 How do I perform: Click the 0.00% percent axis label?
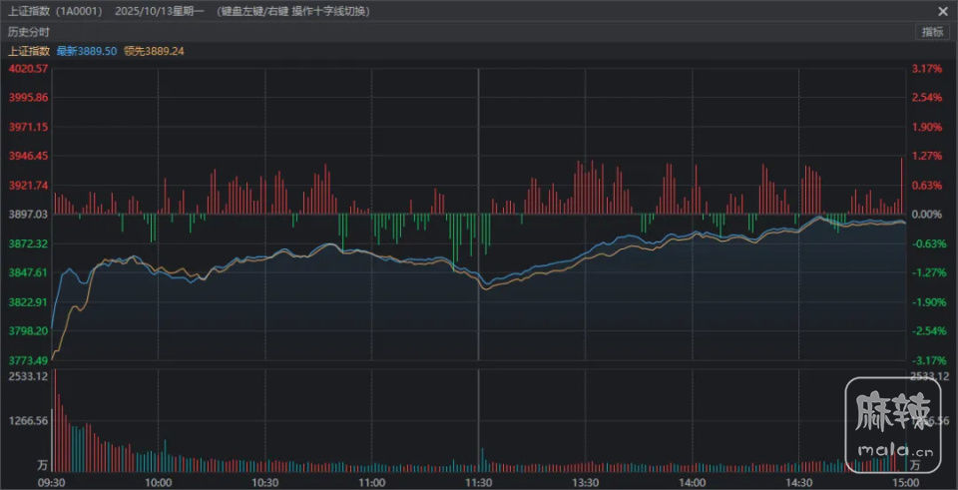928,215
